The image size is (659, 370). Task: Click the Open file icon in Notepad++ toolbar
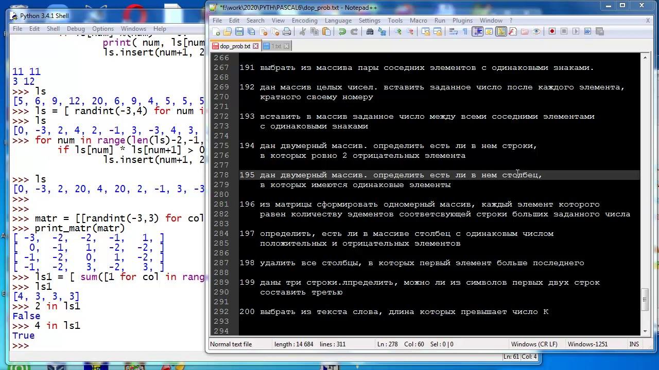[x=228, y=31]
